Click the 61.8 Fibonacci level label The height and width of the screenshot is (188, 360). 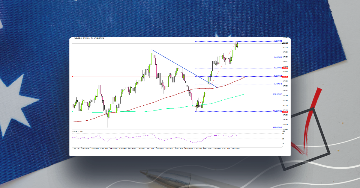pyautogui.click(x=278, y=84)
